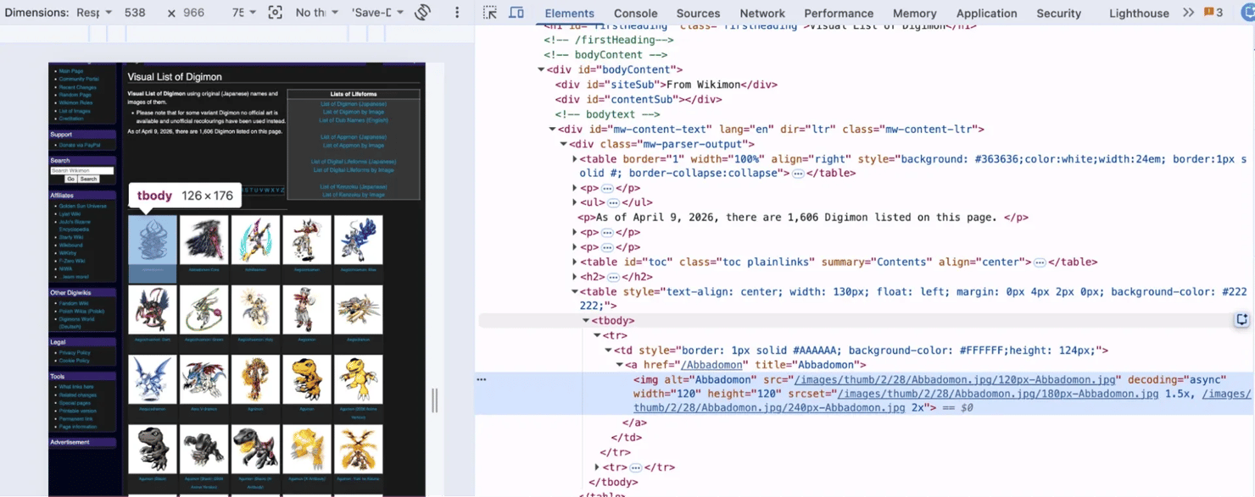Switch to the Performance tab
This screenshot has width=1255, height=497.
(838, 13)
